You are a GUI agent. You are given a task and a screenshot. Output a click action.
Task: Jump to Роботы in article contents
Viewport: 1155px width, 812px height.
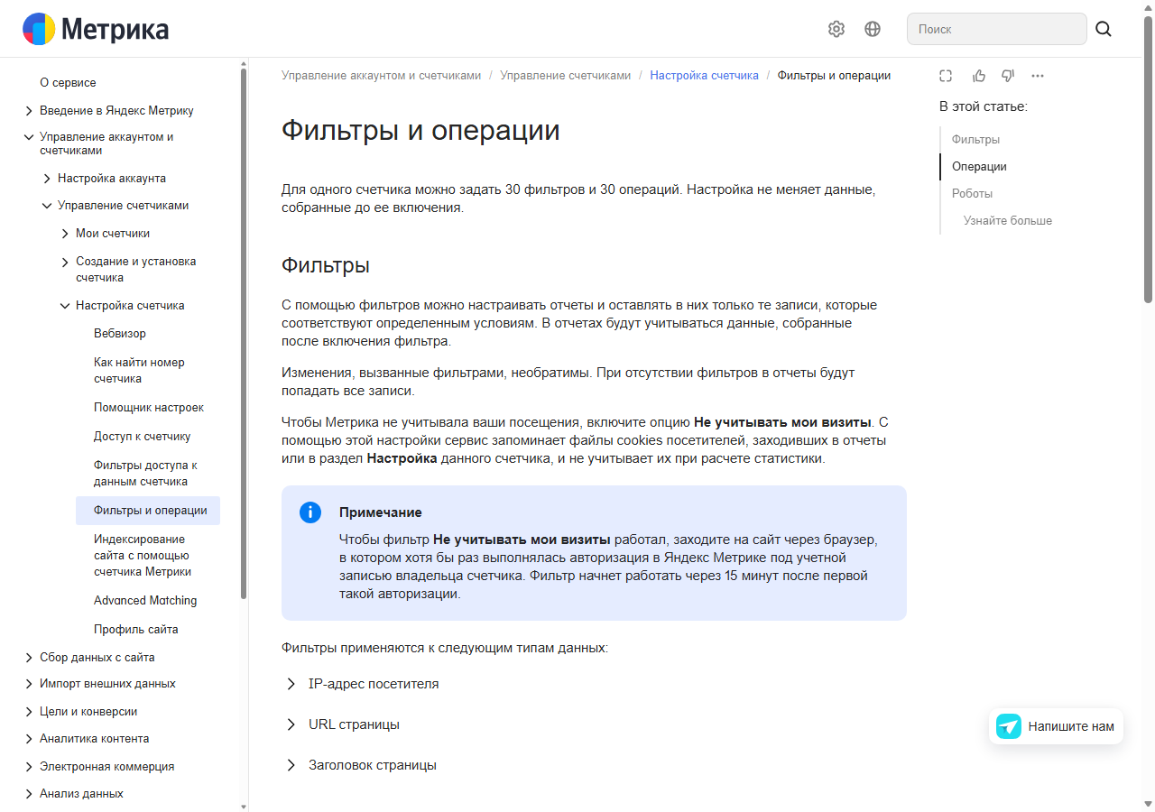tap(972, 194)
